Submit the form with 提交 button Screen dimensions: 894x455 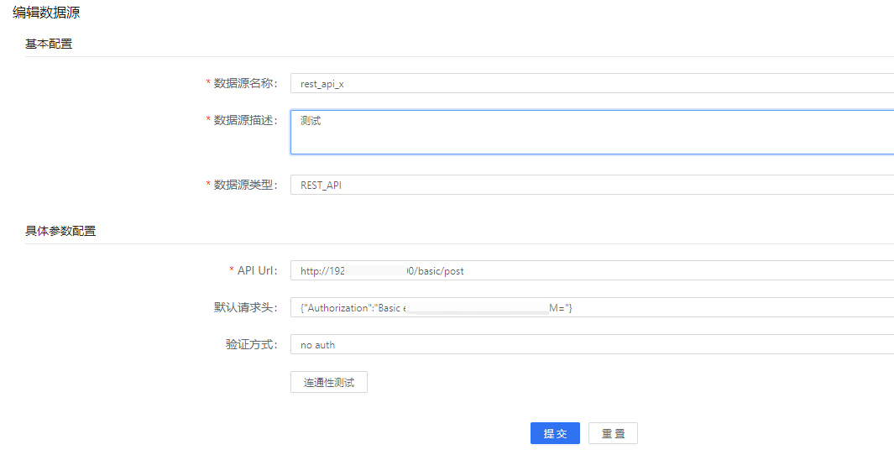click(x=555, y=433)
